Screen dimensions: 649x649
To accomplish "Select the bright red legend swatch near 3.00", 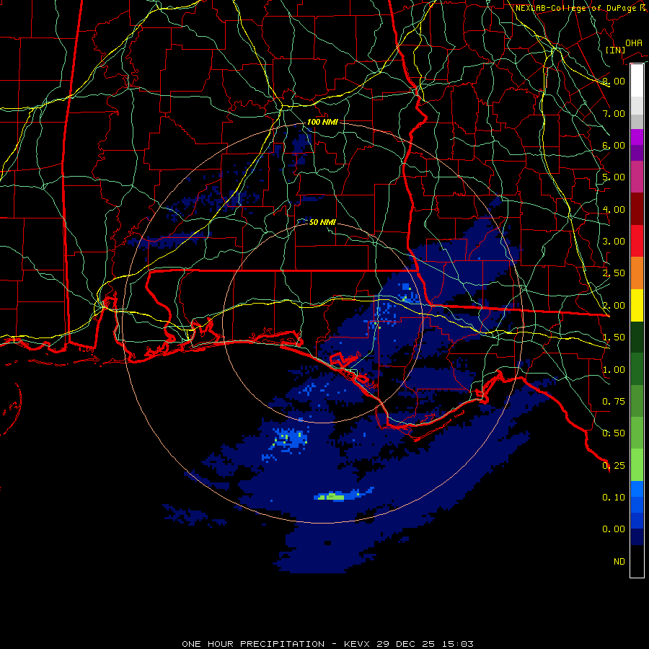I will point(637,241).
